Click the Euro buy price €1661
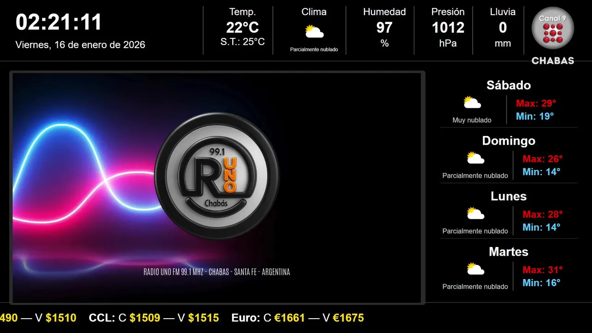 290,318
